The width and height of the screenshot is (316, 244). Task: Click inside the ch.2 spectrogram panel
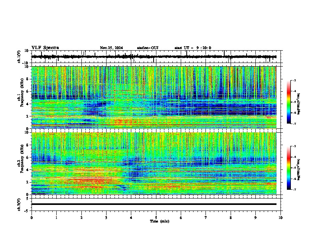point(154,163)
